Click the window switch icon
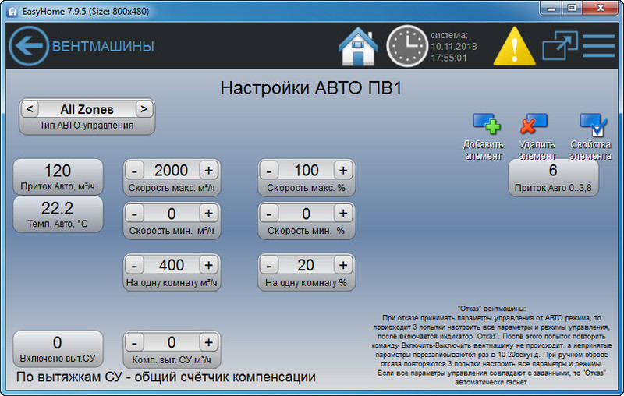Screen dimensions: 624x396 tap(560, 46)
